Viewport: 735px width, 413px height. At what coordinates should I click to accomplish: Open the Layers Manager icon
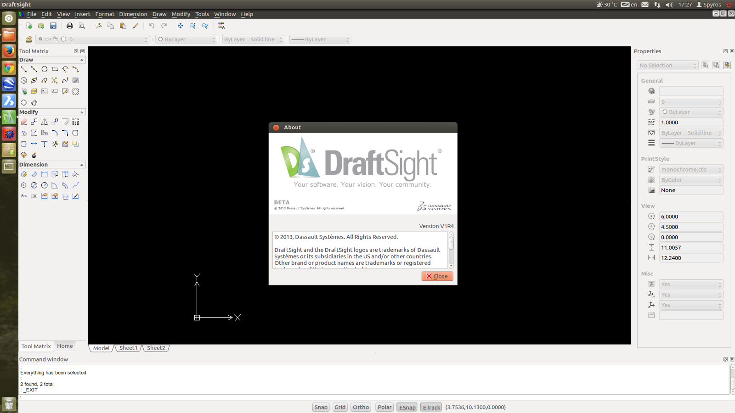(29, 39)
